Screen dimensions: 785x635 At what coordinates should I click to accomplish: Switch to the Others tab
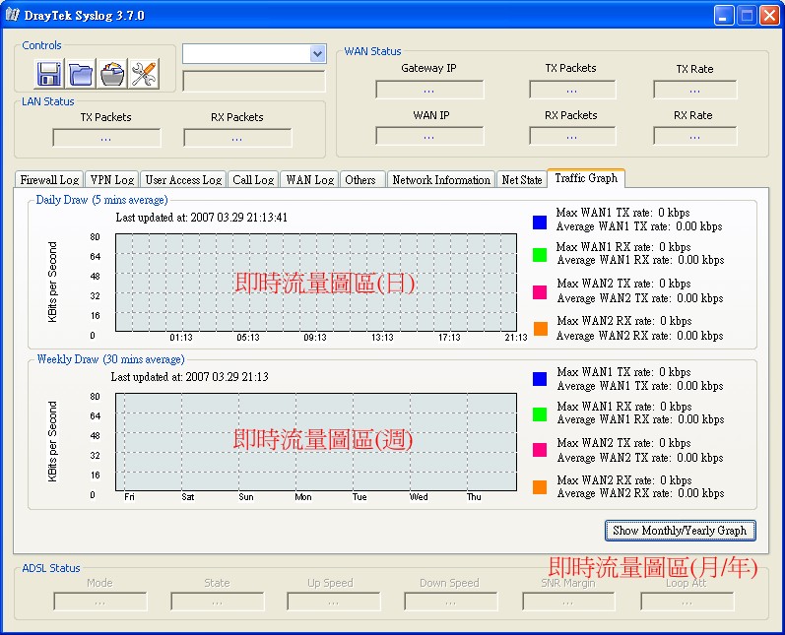point(360,179)
